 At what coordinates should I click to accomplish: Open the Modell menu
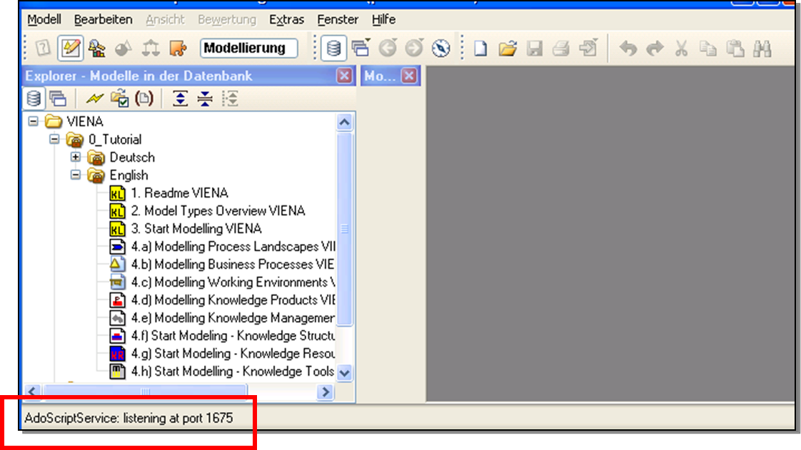point(44,19)
